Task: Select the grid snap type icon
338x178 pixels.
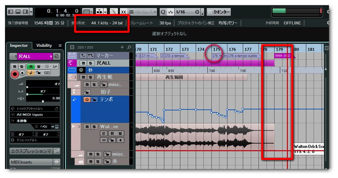Action: click(131, 12)
